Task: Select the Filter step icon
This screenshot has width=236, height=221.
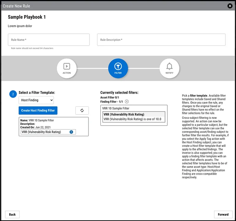Action: [118, 68]
